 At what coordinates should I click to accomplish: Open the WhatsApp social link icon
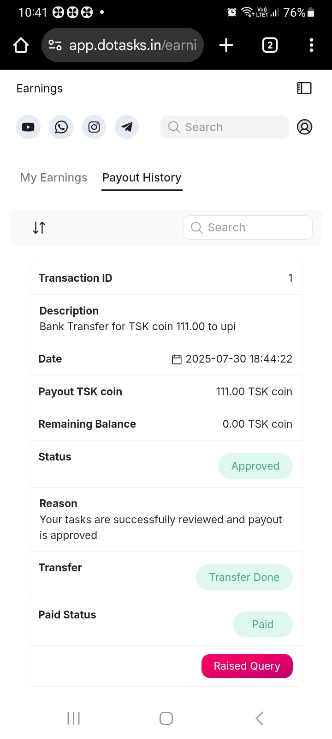tap(61, 127)
